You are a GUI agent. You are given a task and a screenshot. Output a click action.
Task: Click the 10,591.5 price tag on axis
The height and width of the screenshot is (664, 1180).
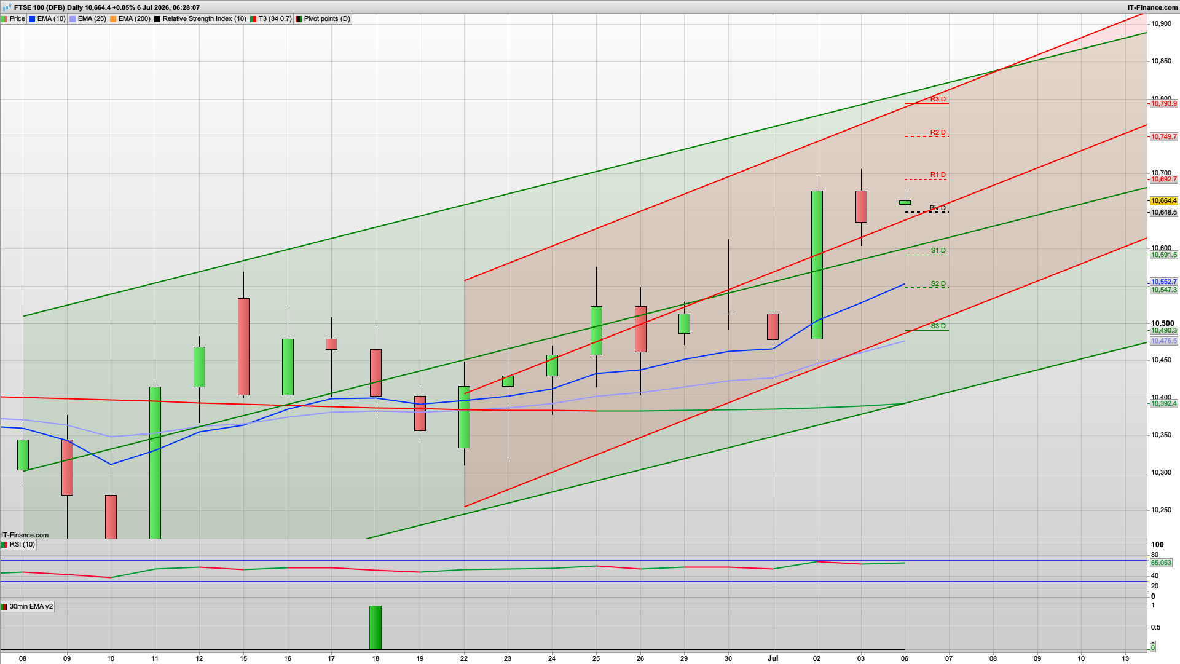pyautogui.click(x=1163, y=255)
